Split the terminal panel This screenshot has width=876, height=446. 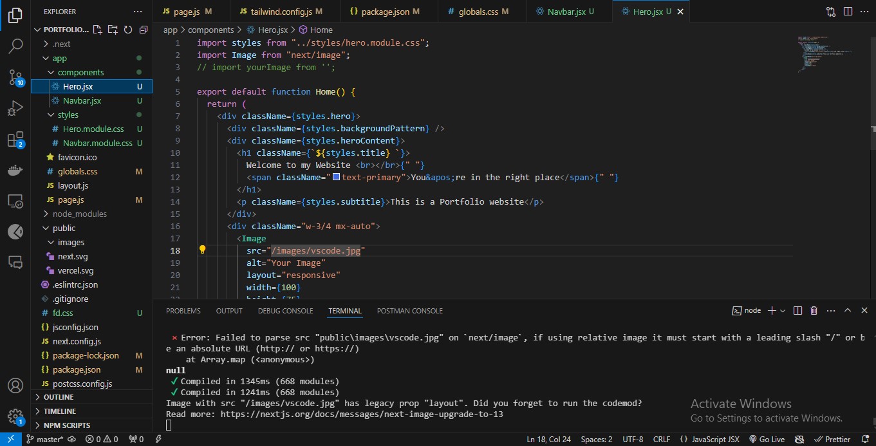pyautogui.click(x=797, y=310)
